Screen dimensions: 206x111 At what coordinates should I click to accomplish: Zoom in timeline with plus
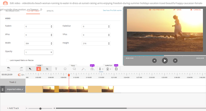pos(54,108)
